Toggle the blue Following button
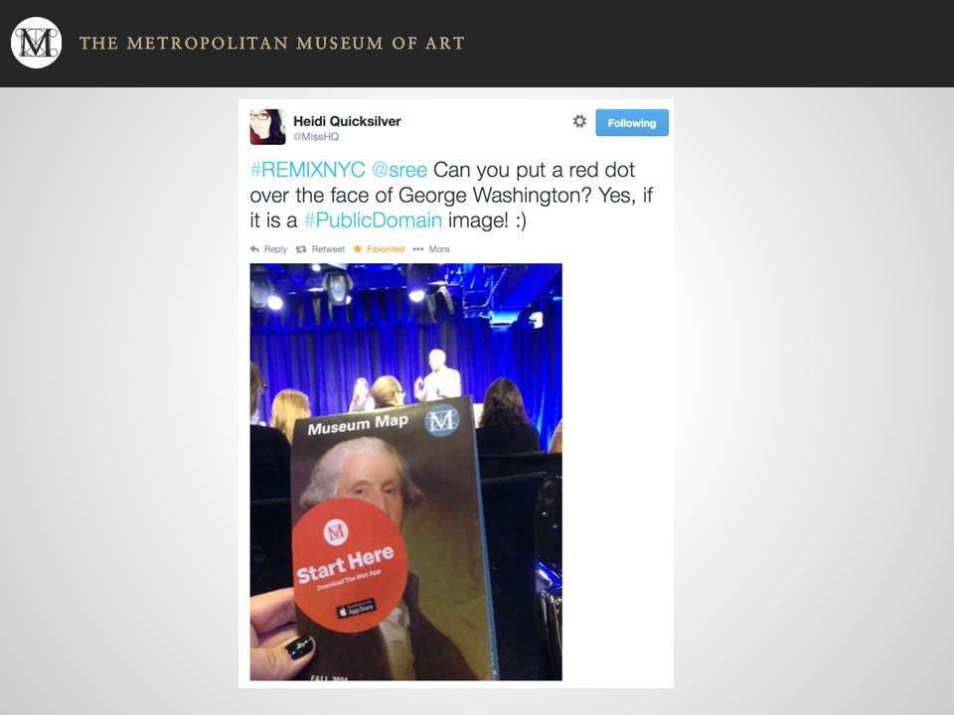Screen dimensions: 954x715 point(632,123)
